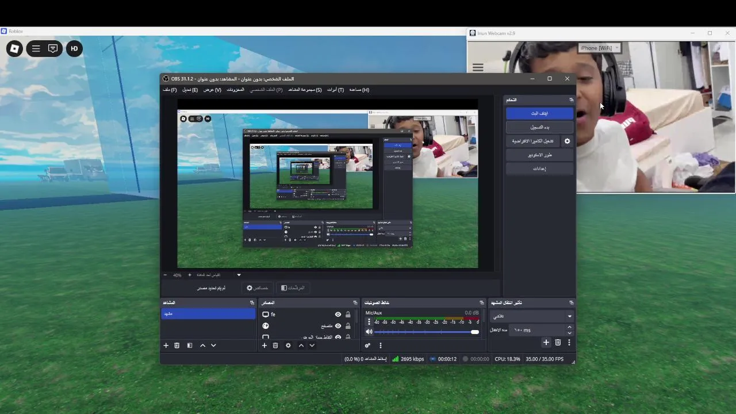Undock the scene transitions panel float icon
Image resolution: width=736 pixels, height=414 pixels.
click(571, 302)
